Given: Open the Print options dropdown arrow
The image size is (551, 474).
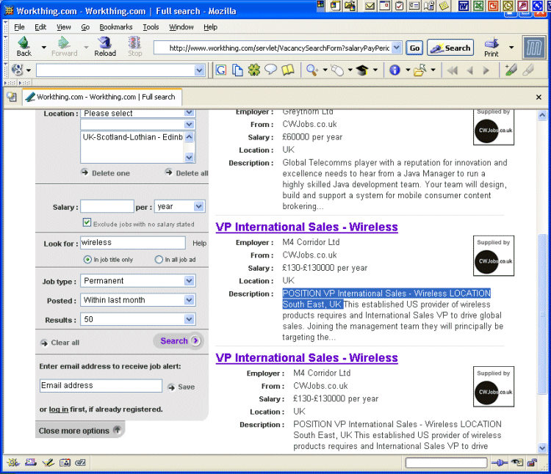Looking at the screenshot, I should point(511,48).
